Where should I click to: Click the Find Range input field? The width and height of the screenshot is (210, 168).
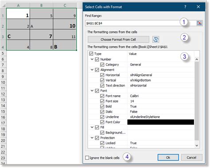pos(140,23)
